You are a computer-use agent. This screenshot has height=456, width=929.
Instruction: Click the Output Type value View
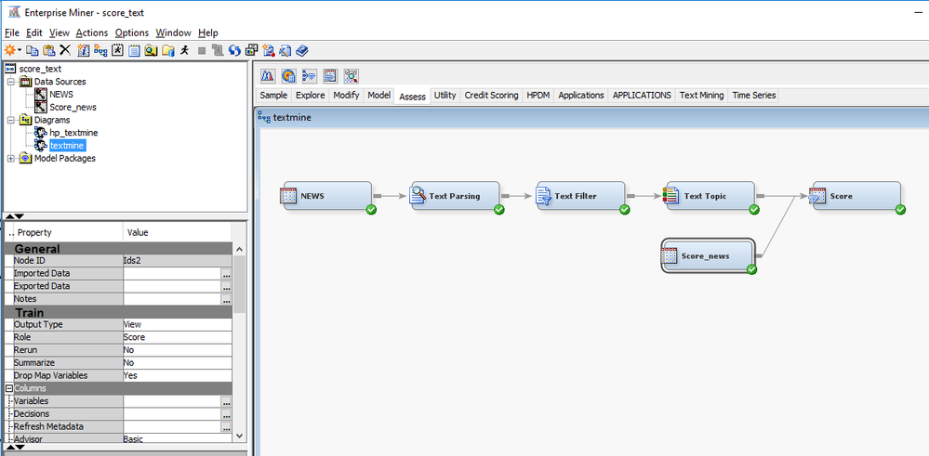pyautogui.click(x=178, y=325)
